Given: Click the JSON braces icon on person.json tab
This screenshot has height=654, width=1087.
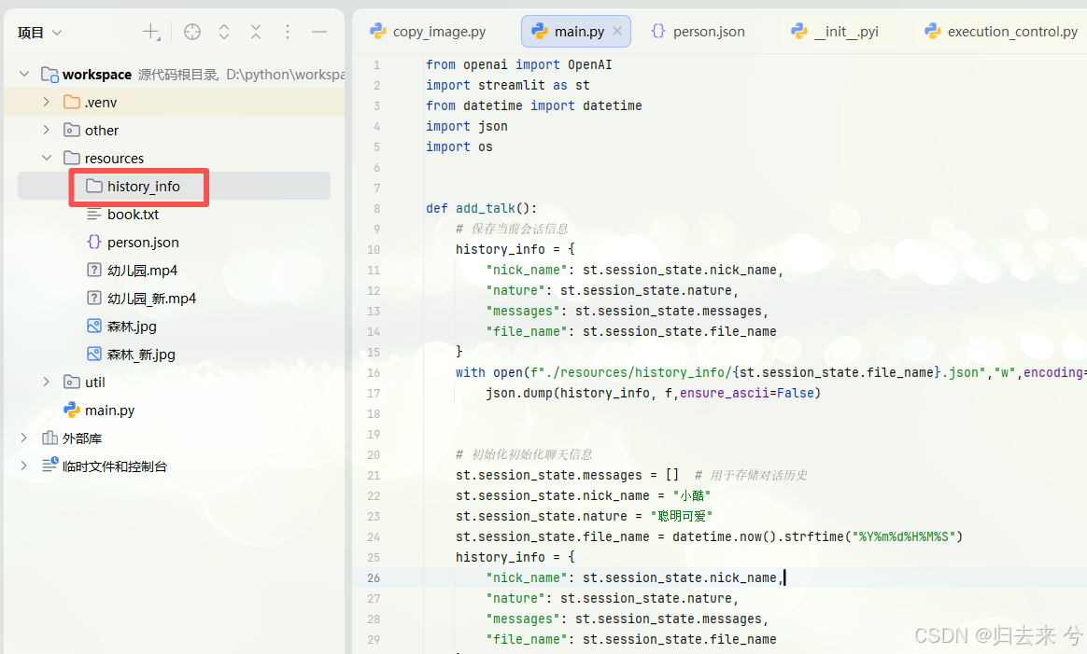Looking at the screenshot, I should (657, 31).
